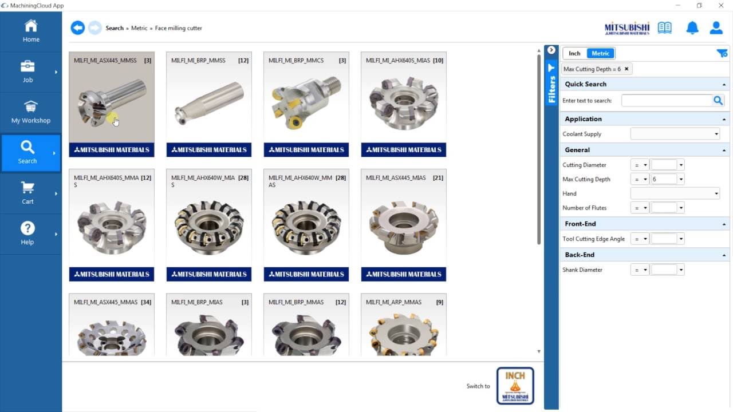Open the MILFI_MI_ASX445_MIAS product card

coord(404,225)
